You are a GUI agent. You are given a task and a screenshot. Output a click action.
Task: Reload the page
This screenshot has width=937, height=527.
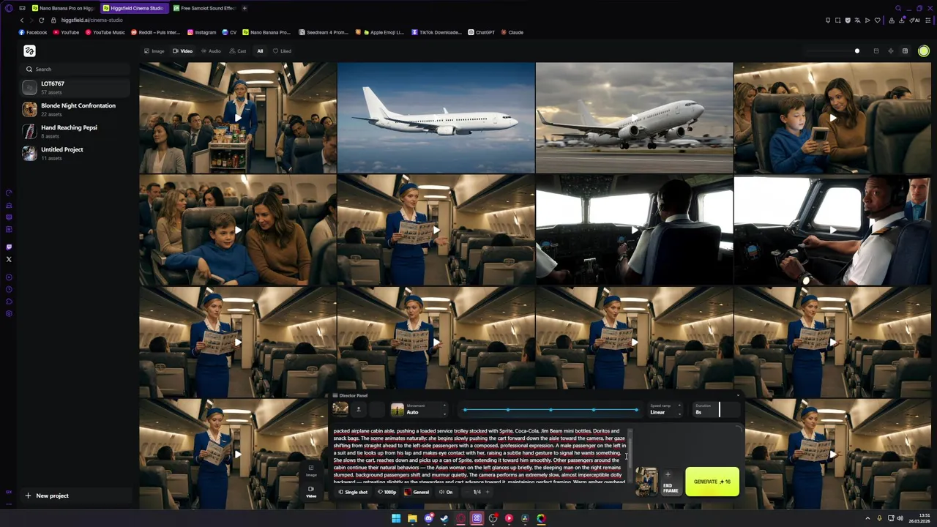(x=41, y=20)
